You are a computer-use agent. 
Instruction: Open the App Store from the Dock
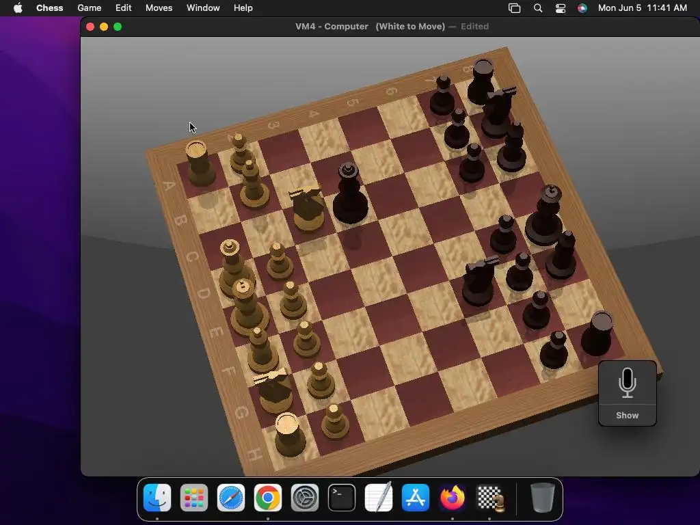click(416, 498)
